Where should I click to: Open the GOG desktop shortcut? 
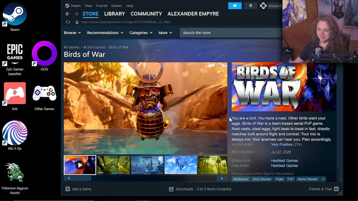(x=44, y=56)
